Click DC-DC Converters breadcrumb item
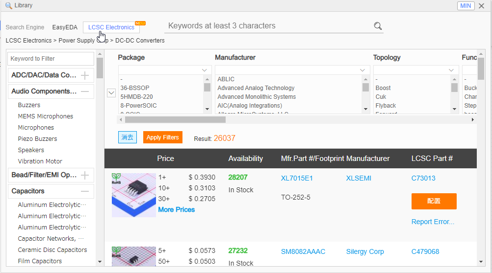This screenshot has height=273, width=492. (x=140, y=41)
